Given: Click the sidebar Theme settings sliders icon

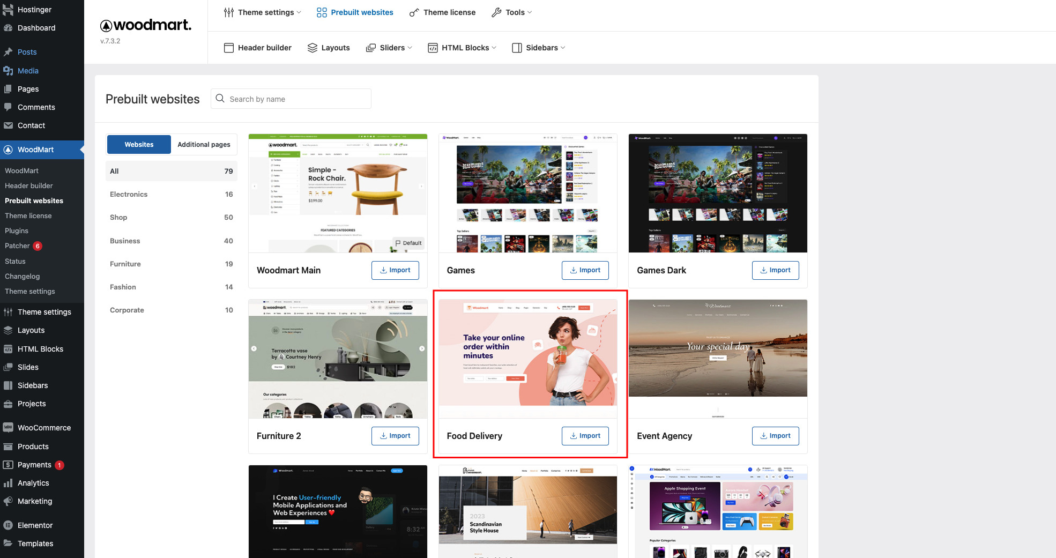Looking at the screenshot, I should 8,312.
